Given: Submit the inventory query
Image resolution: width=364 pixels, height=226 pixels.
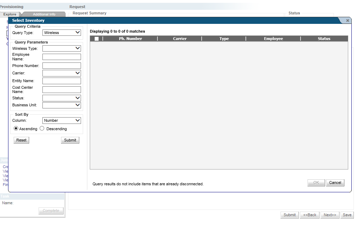Looking at the screenshot, I should point(70,140).
